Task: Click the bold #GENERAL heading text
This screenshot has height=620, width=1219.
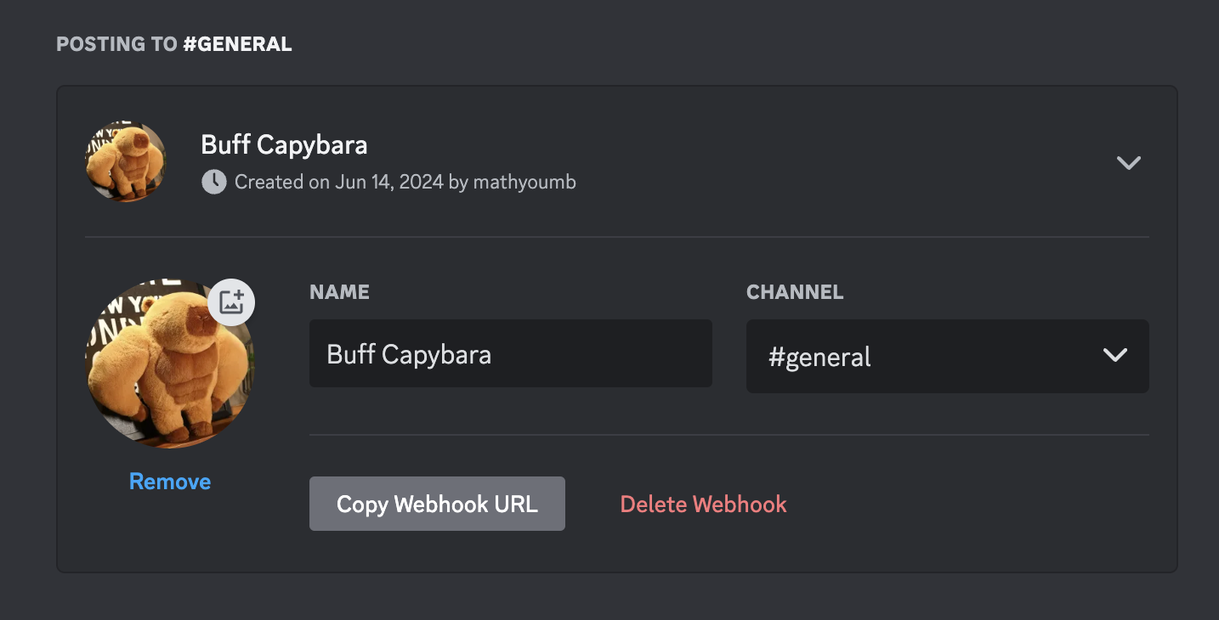Action: [238, 44]
